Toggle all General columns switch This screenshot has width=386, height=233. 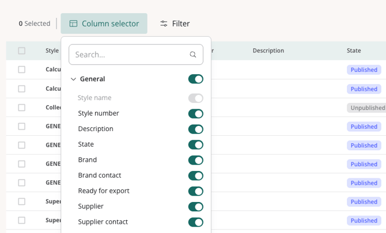tap(195, 79)
